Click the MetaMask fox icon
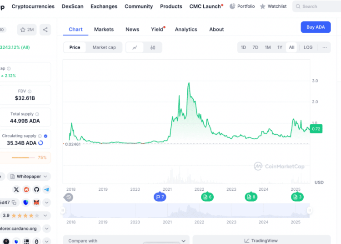 (36, 202)
